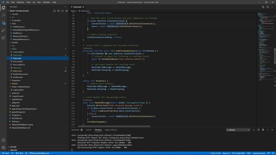Click the New File icon in Explorer
The height and width of the screenshot is (155, 276).
(x=54, y=11)
